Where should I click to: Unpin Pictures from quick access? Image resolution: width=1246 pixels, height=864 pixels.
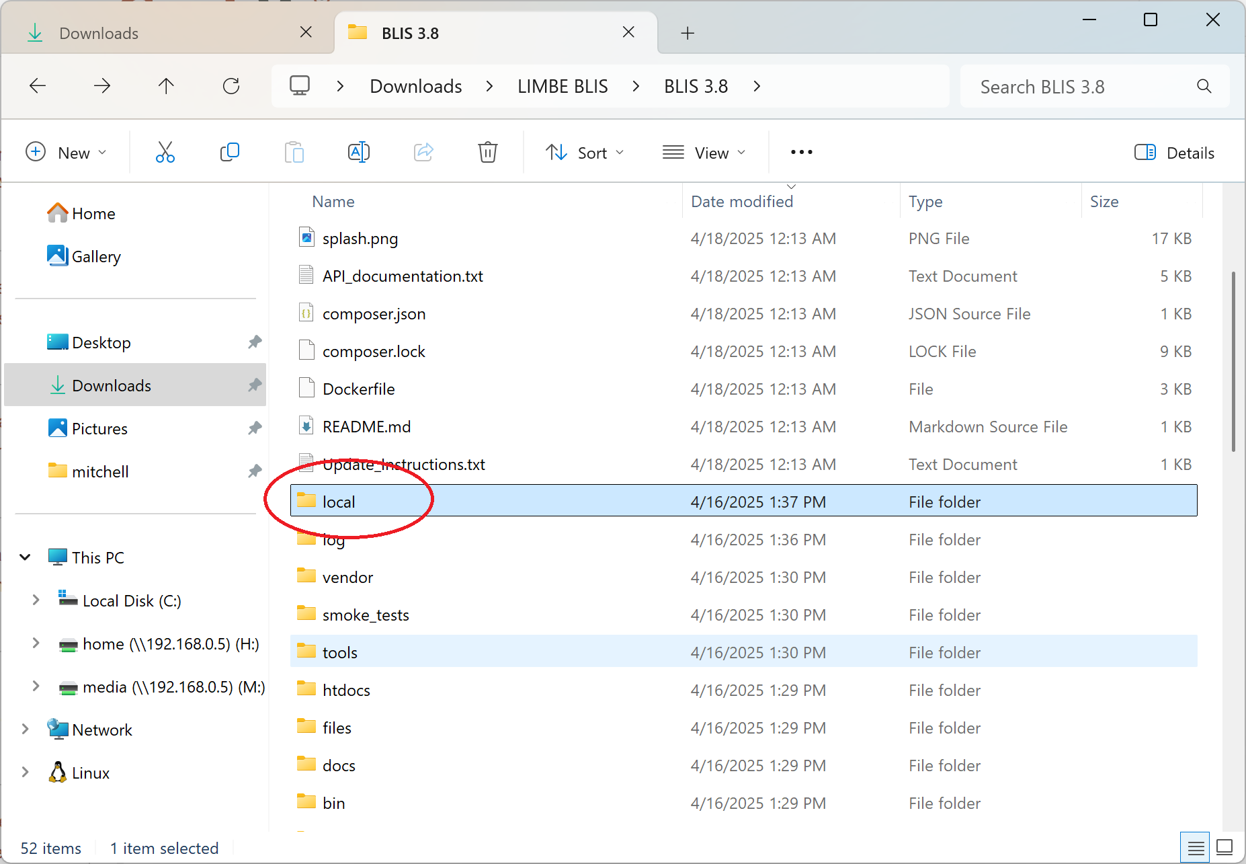pos(255,428)
